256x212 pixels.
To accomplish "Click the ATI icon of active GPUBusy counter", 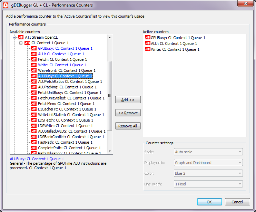I will (x=147, y=38).
